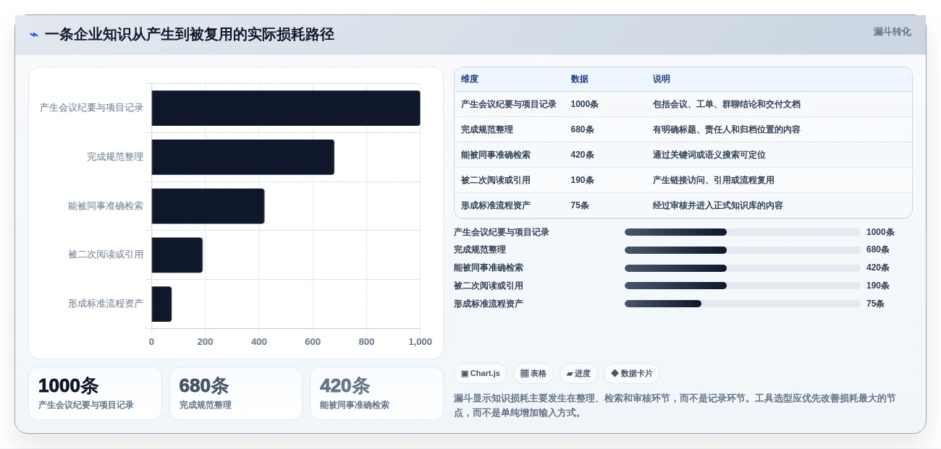Click the 190条 progress bar
The height and width of the screenshot is (449, 941).
743,286
